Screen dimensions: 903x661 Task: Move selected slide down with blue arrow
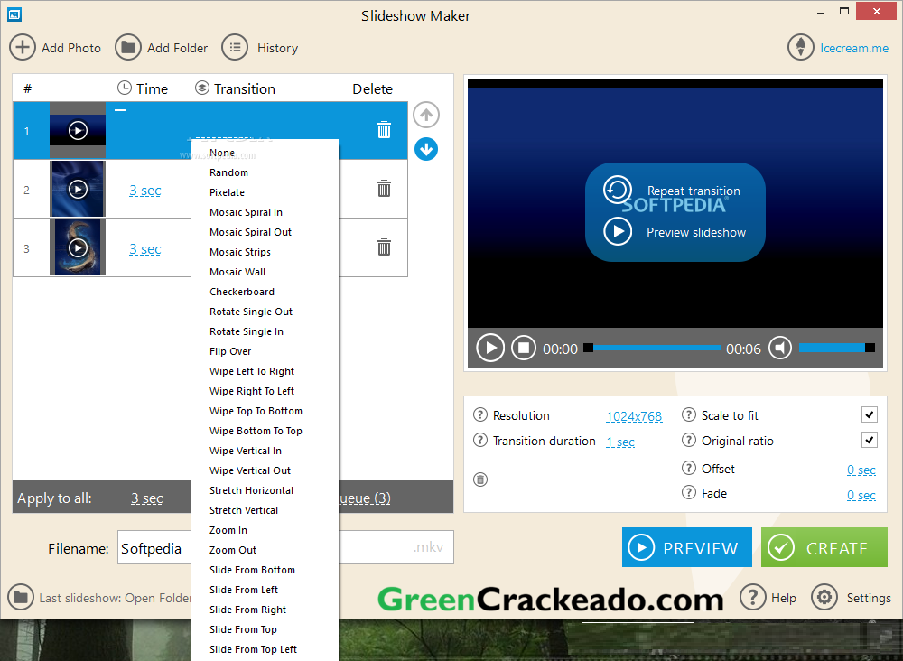tap(425, 149)
